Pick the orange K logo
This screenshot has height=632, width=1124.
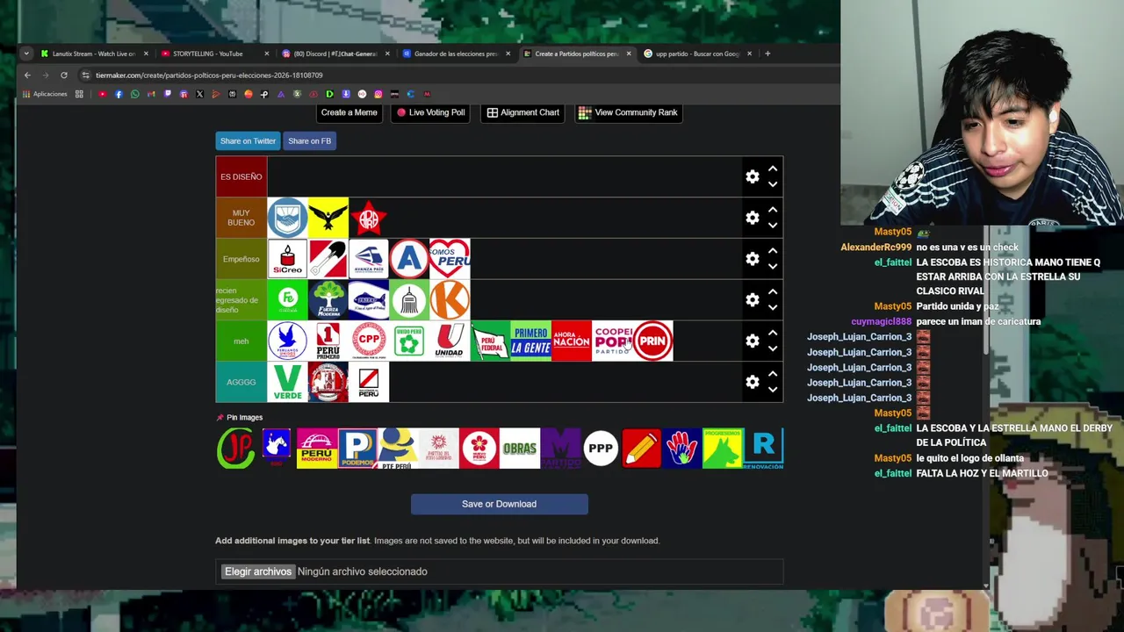coord(450,299)
